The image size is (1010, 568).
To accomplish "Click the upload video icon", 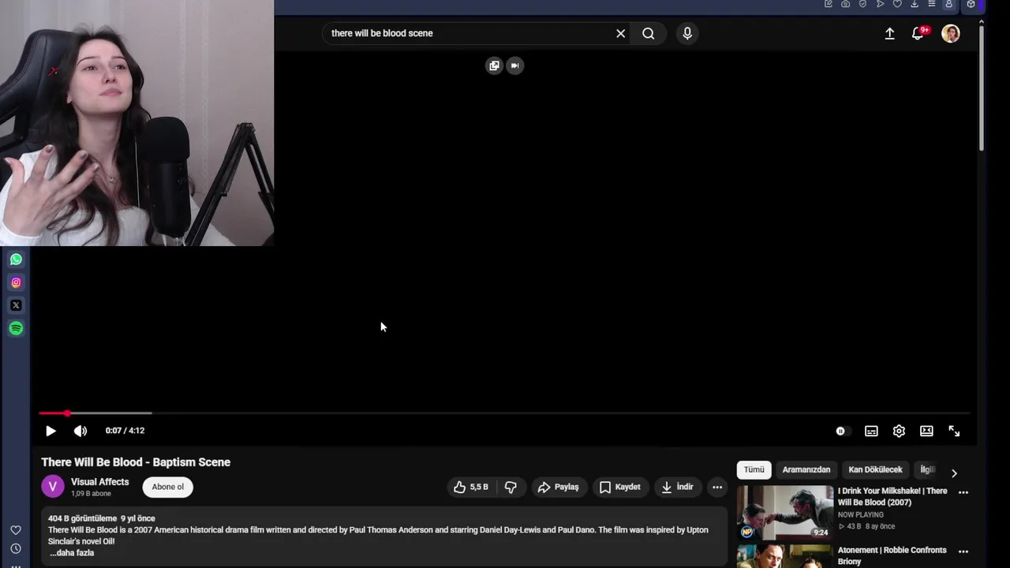I will [889, 33].
